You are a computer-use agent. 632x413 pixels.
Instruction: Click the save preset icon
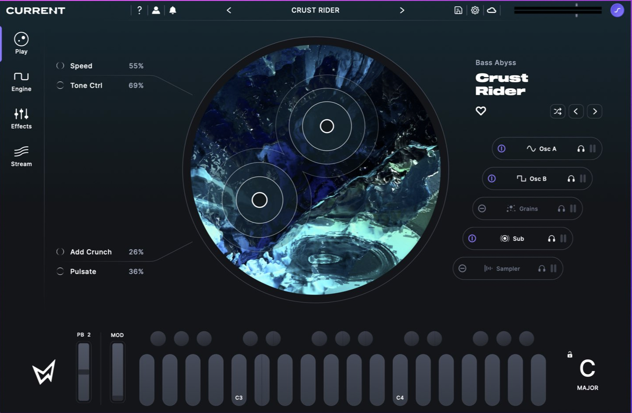(x=458, y=10)
